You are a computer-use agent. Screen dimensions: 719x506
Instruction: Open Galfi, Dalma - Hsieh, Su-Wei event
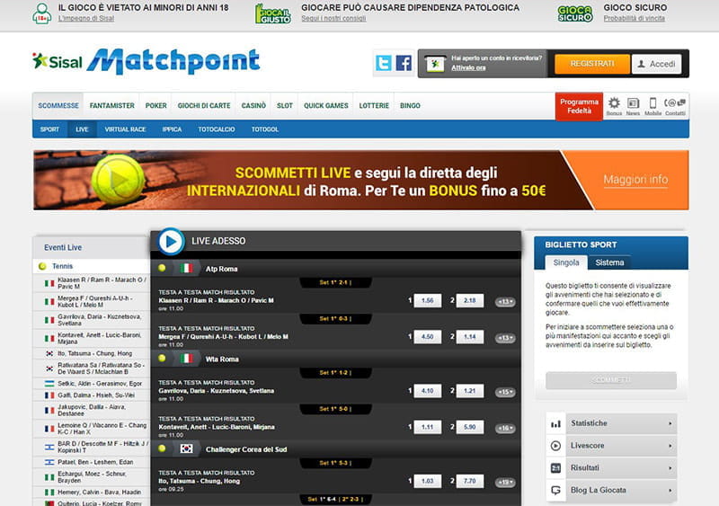click(x=92, y=395)
